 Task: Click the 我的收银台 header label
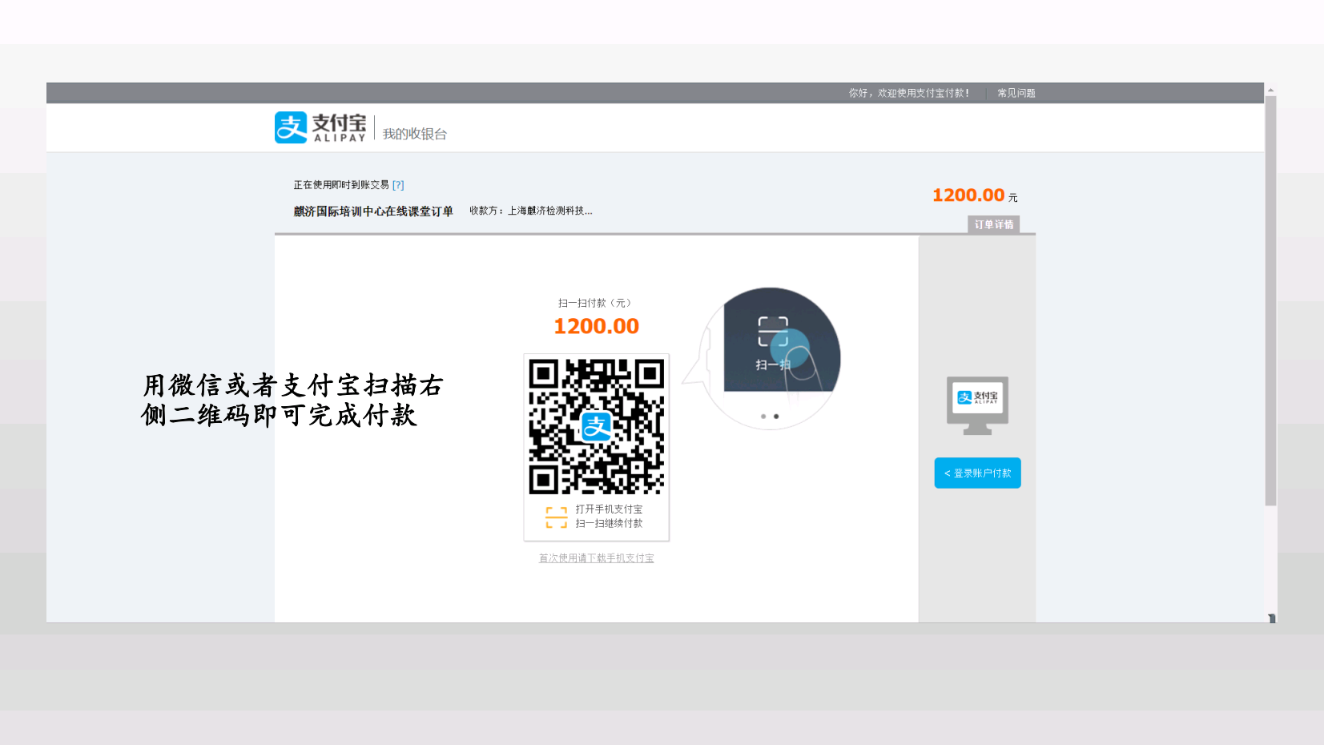click(x=414, y=134)
